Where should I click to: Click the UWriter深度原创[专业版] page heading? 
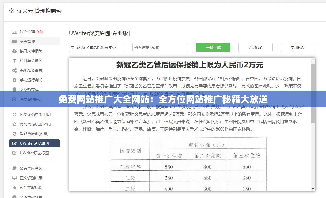[x=99, y=33]
